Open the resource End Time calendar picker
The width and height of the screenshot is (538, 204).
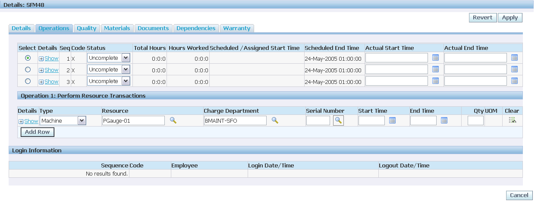(444, 121)
